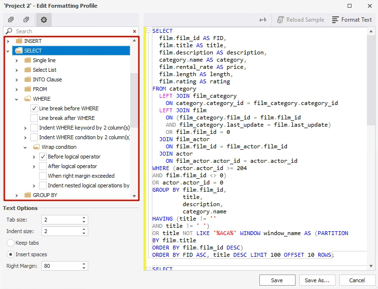Expand the GROUP BY node

(x=16, y=196)
